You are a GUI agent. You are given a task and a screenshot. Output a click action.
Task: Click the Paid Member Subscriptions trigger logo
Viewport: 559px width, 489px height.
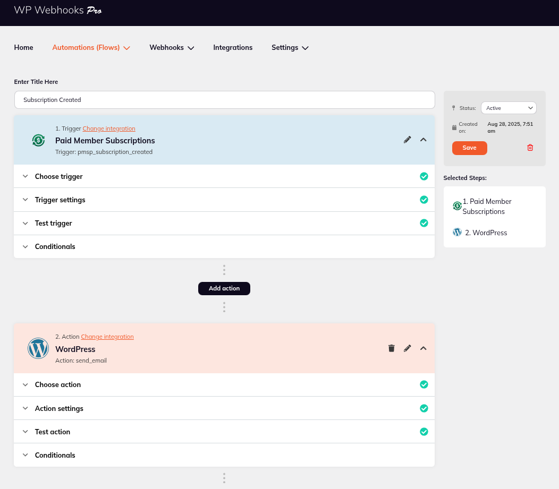coord(38,140)
